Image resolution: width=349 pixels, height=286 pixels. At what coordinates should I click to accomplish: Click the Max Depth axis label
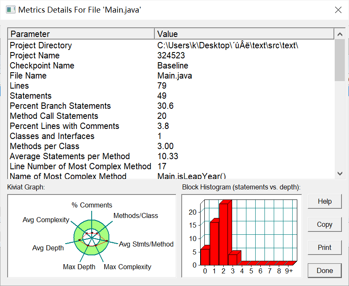(79, 267)
